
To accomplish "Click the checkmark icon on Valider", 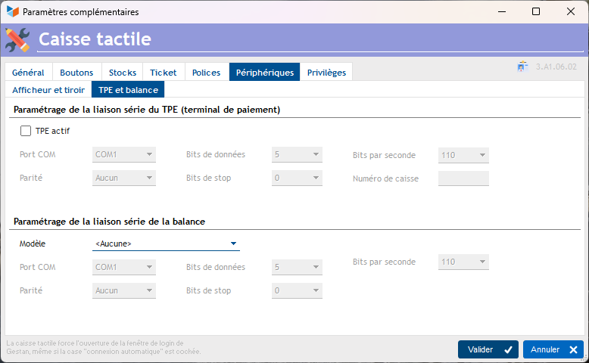I will [x=507, y=349].
